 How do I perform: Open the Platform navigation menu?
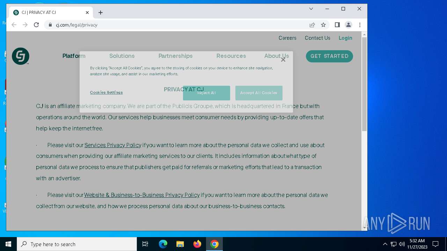click(x=74, y=56)
